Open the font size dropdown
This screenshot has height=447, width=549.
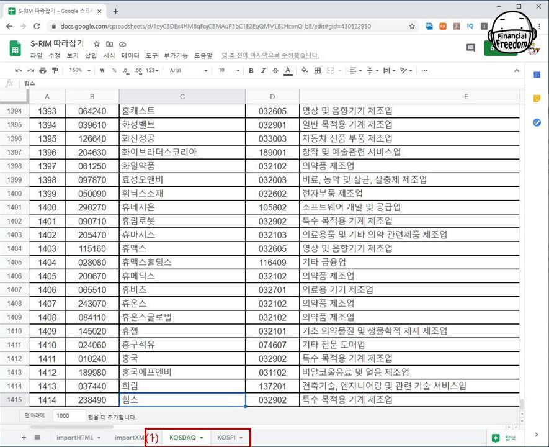tap(229, 70)
